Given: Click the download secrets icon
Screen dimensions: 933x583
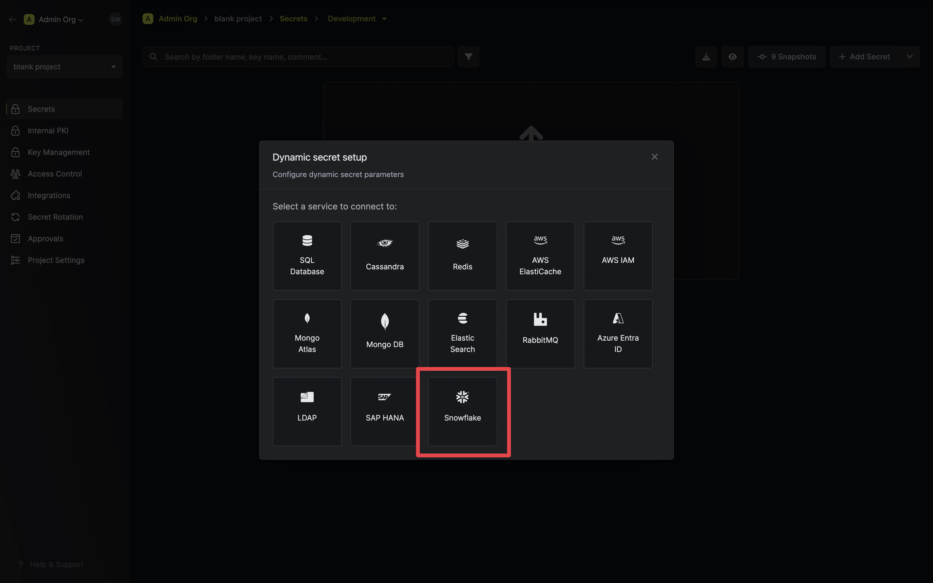Looking at the screenshot, I should (x=706, y=57).
